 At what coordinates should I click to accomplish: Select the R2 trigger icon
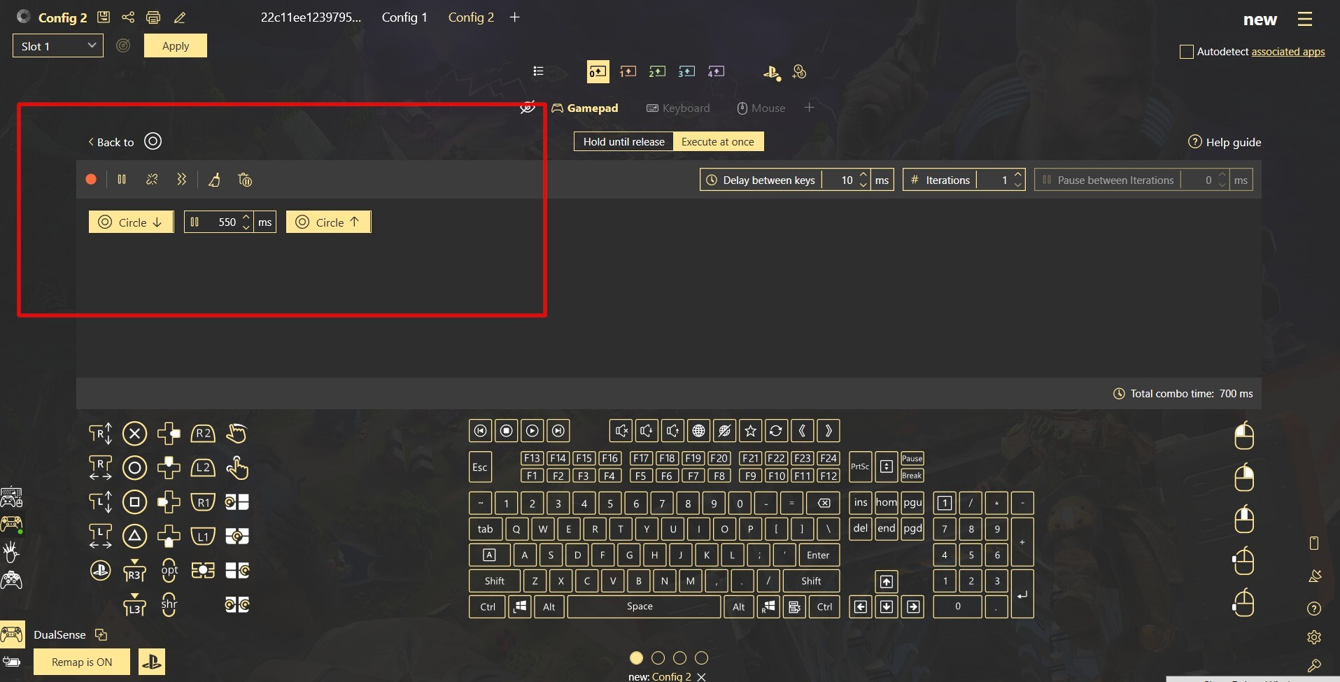pyautogui.click(x=203, y=434)
